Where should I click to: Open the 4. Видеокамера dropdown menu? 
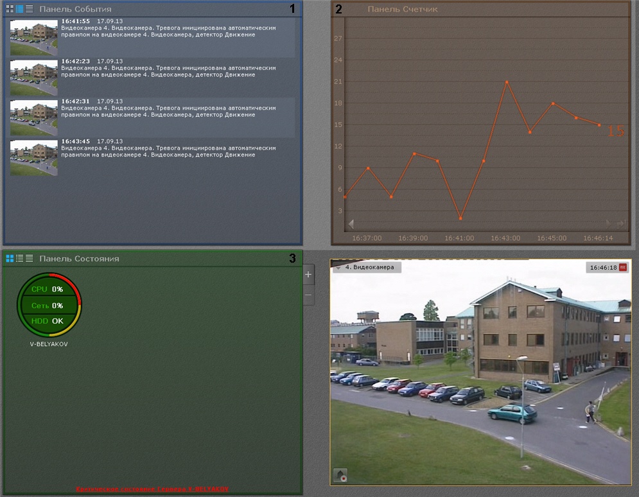click(x=338, y=267)
